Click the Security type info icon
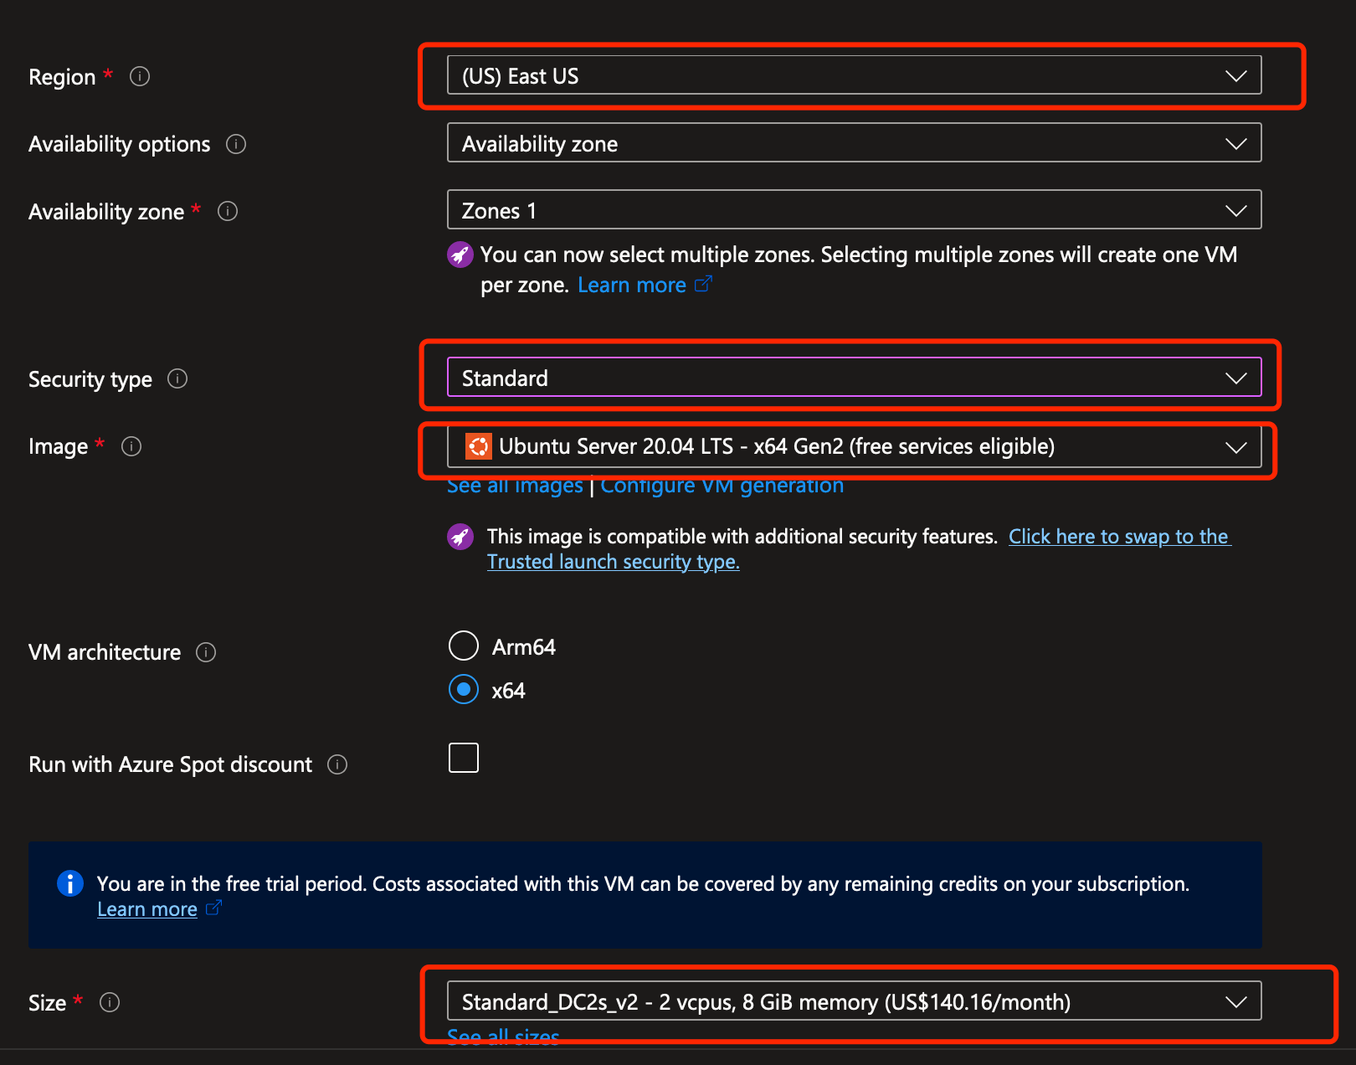This screenshot has width=1356, height=1065. pos(177,378)
